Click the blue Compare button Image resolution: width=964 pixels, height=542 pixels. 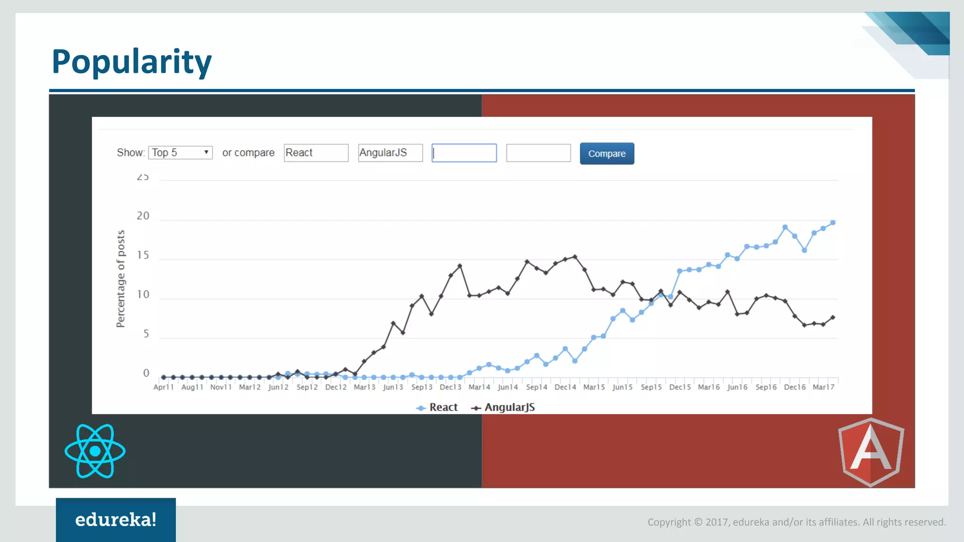607,153
